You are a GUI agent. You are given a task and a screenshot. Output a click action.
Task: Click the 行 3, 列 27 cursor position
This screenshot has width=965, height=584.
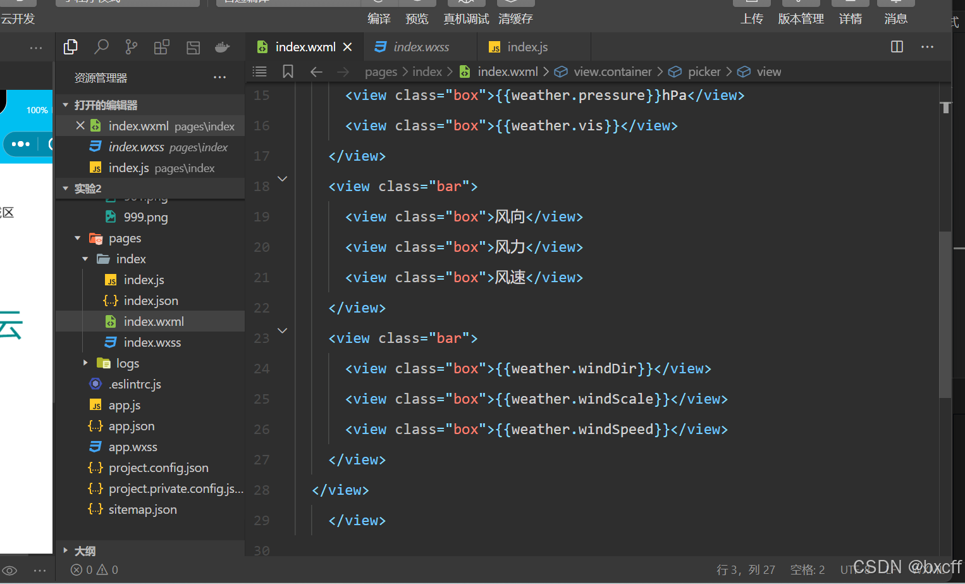click(x=746, y=570)
